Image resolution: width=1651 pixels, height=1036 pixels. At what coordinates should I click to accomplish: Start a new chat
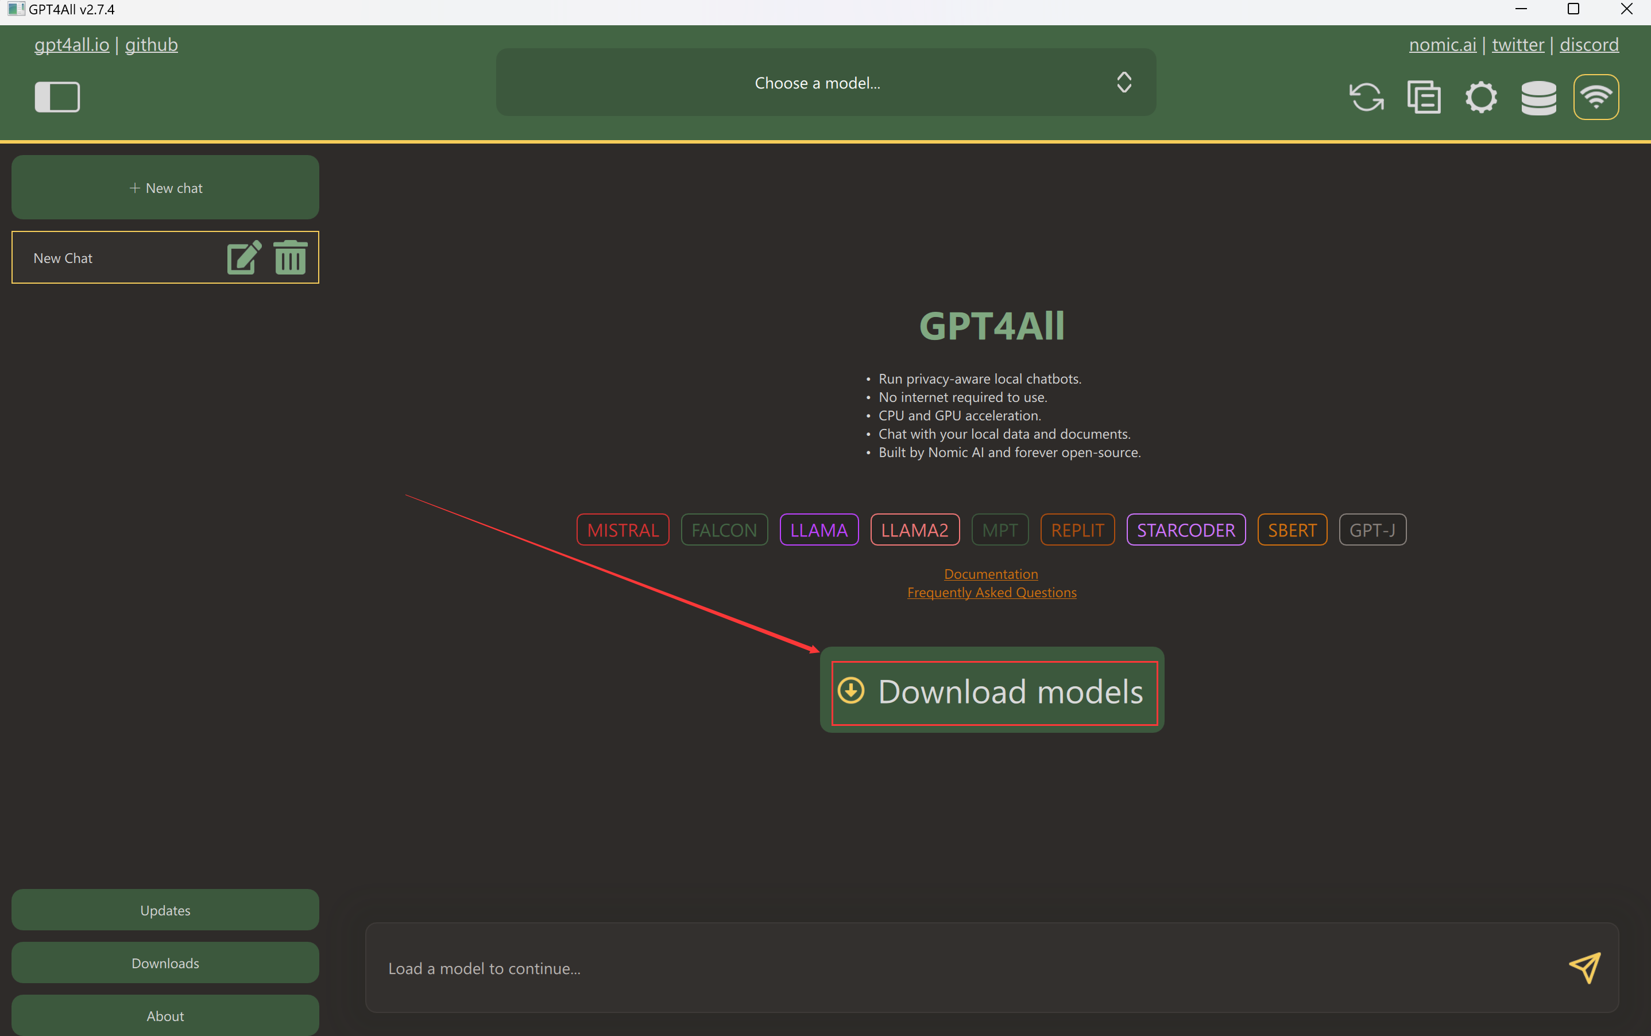point(165,188)
